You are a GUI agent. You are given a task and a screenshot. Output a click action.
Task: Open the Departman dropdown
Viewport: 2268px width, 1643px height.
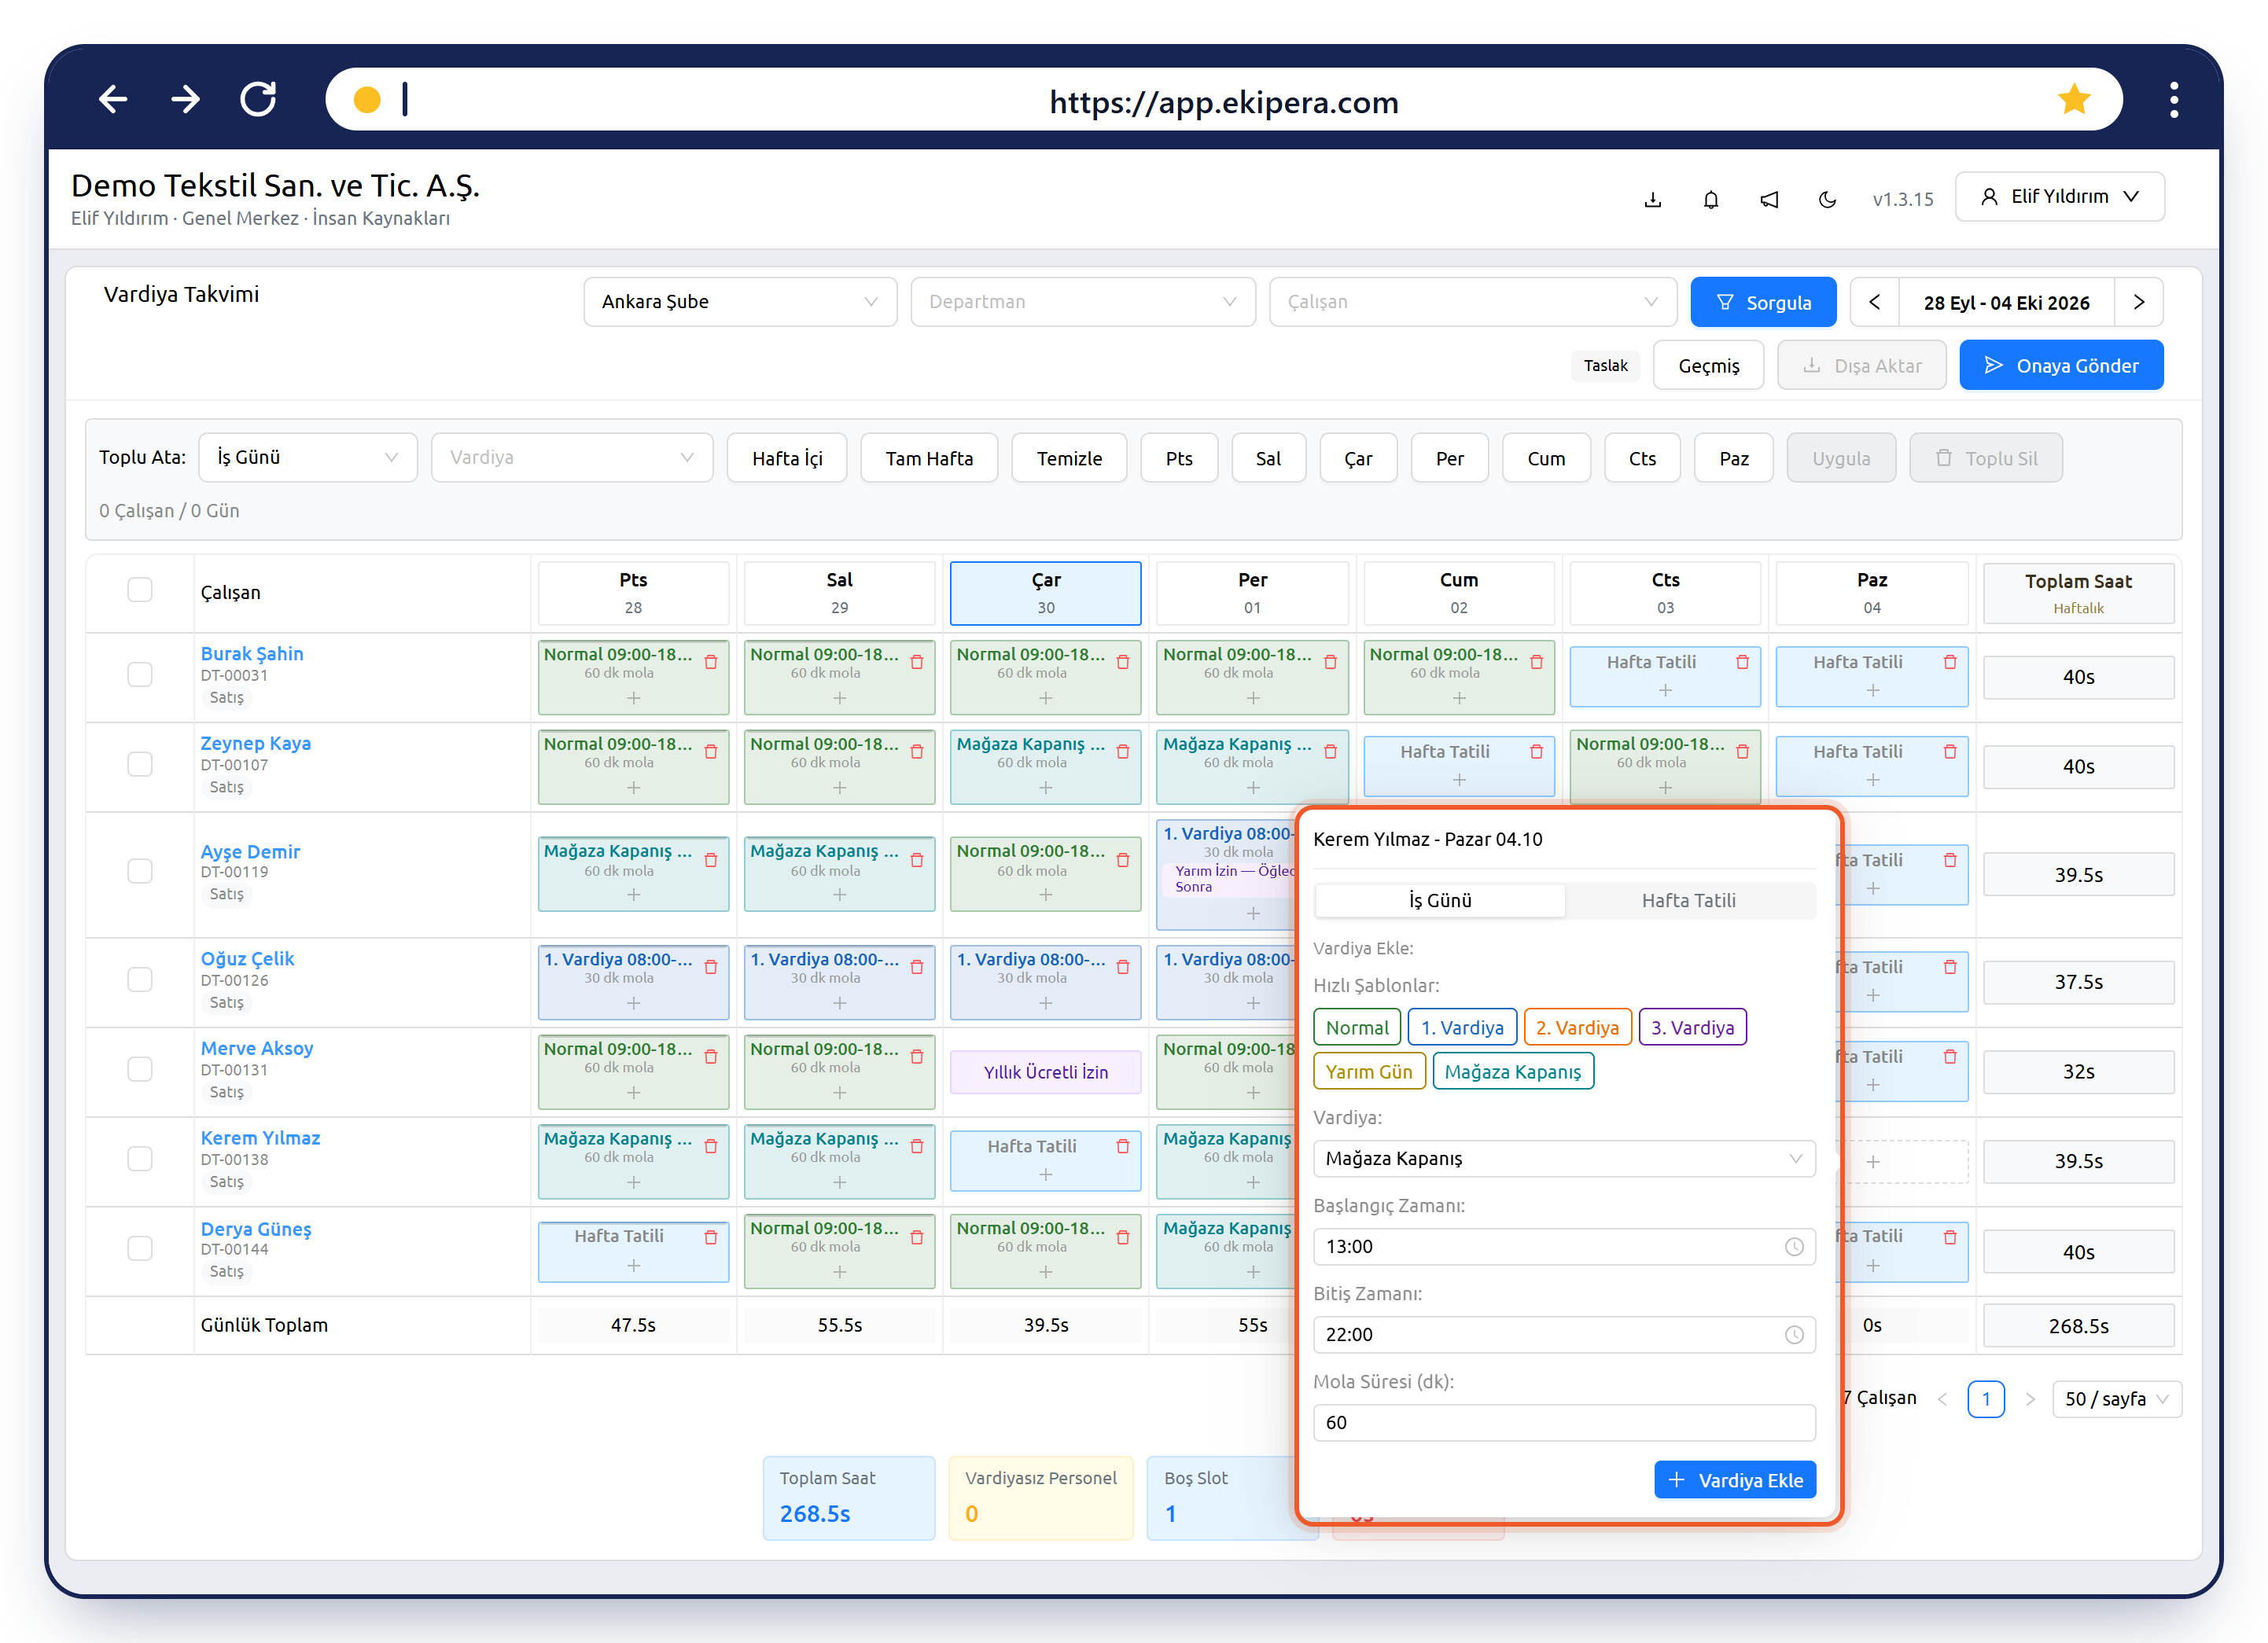pos(1083,302)
